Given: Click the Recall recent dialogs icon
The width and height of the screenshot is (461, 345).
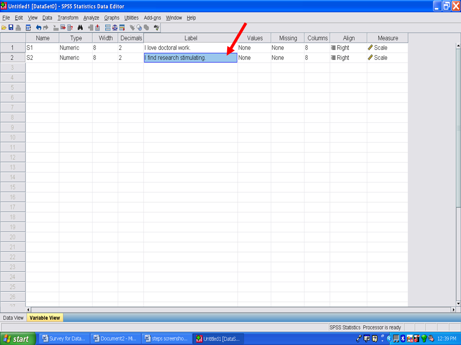Looking at the screenshot, I should [x=28, y=28].
